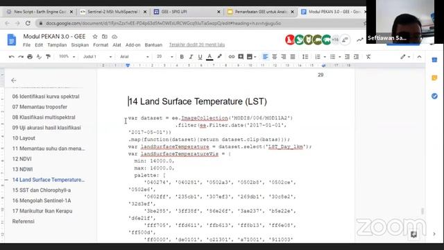This screenshot has height=250, width=444.
Task: Open the text color picker
Action: click(x=210, y=57)
